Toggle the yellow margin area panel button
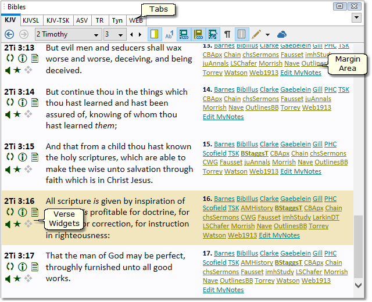 pos(155,34)
